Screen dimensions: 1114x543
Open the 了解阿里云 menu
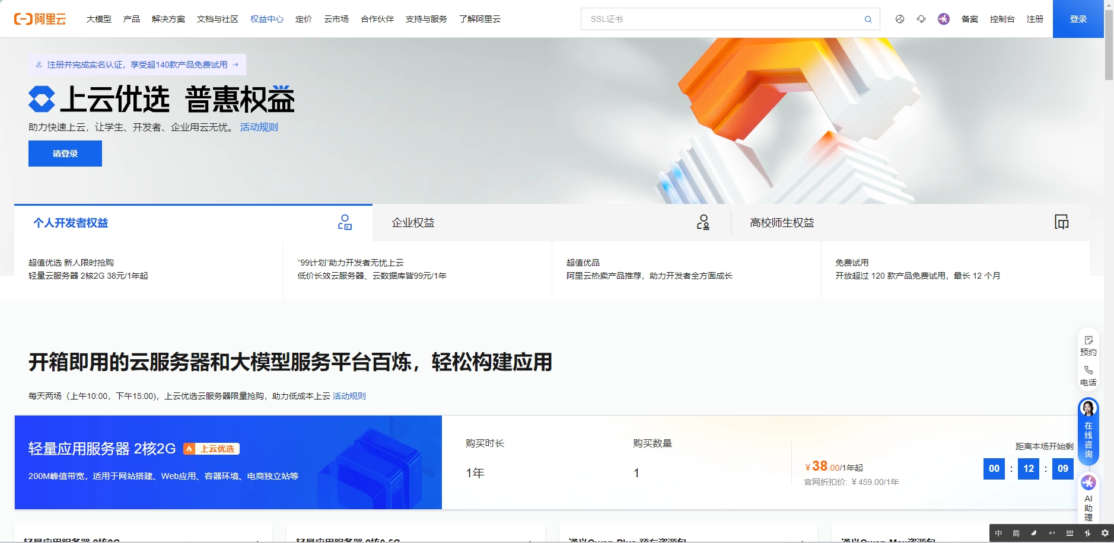[480, 19]
